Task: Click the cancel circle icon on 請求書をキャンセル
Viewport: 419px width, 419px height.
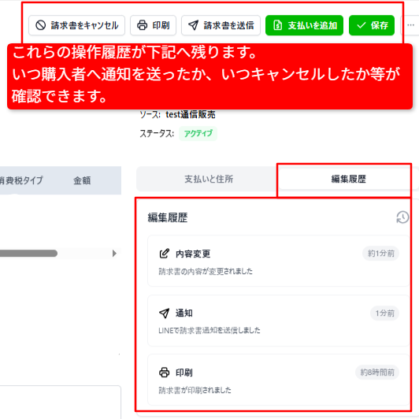Action: point(41,25)
